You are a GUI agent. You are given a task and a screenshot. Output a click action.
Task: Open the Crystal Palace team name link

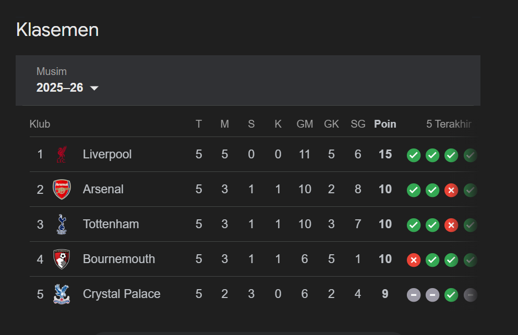(x=122, y=294)
